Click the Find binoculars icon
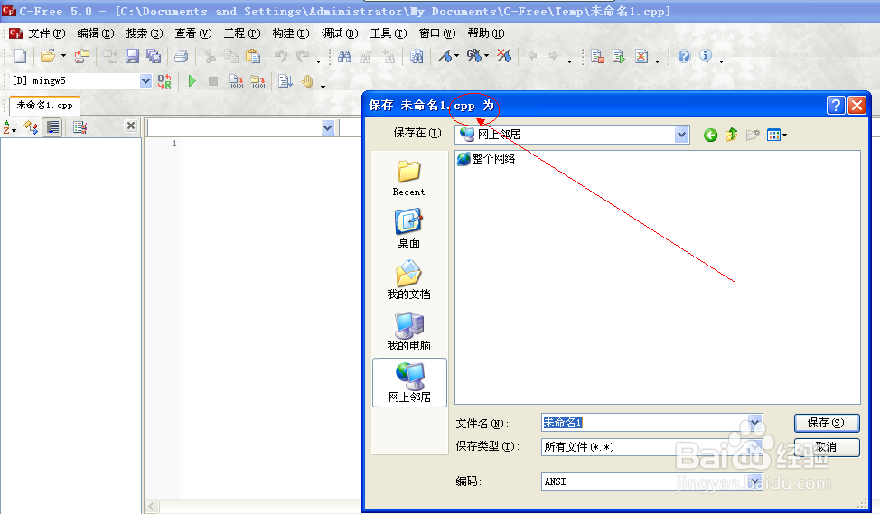The width and height of the screenshot is (880, 514). (x=344, y=56)
